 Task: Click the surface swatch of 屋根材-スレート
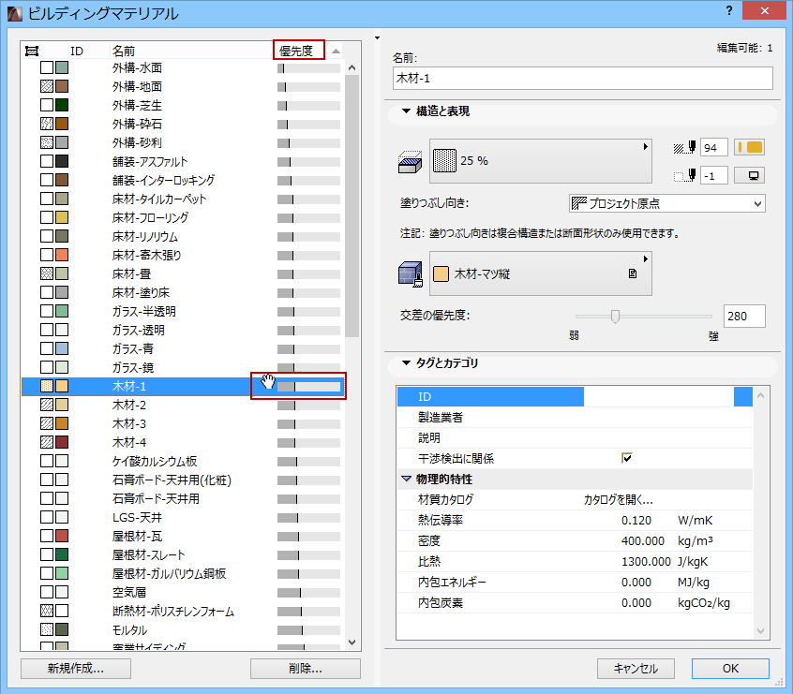click(x=62, y=554)
